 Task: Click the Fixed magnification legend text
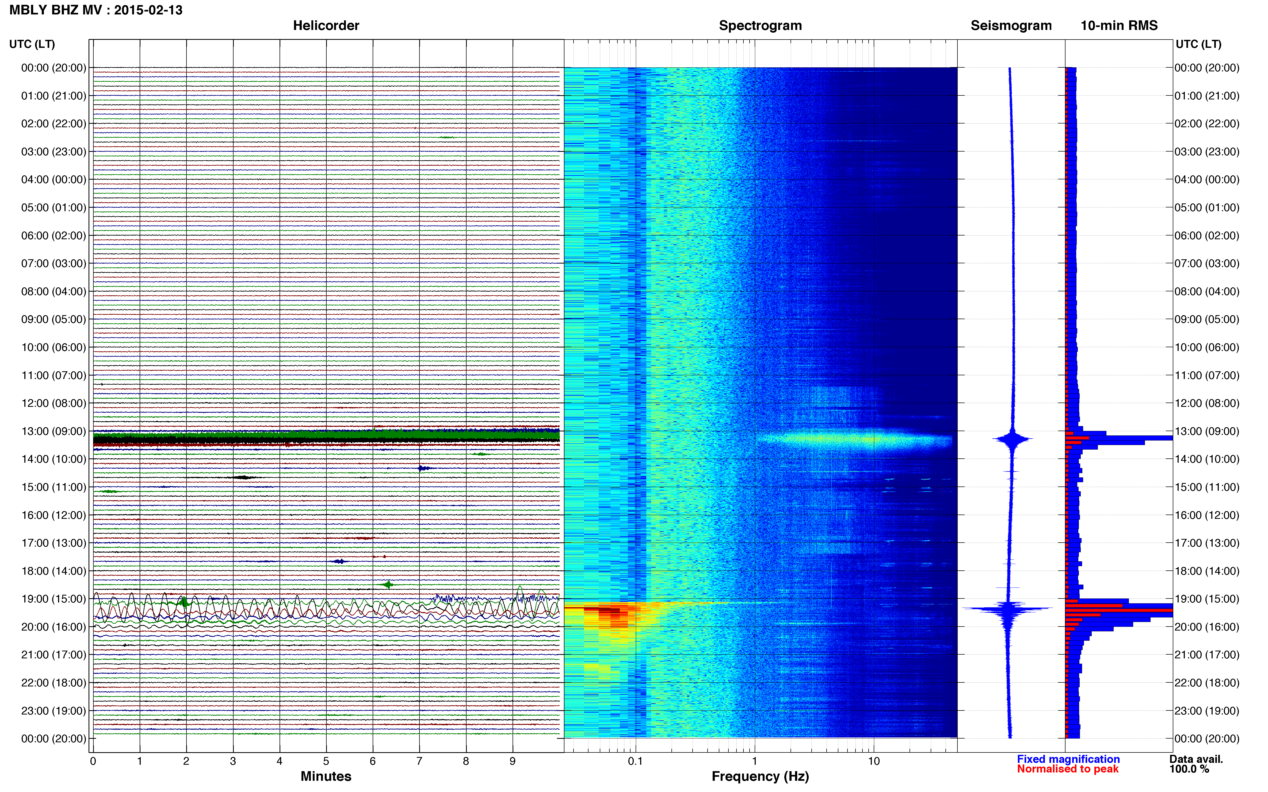click(1068, 759)
